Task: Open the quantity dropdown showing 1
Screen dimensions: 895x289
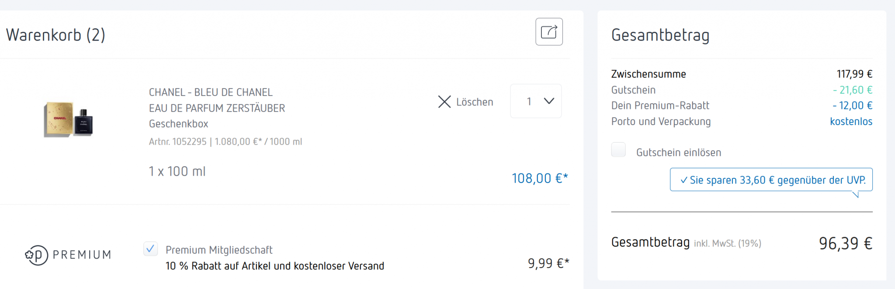Action: click(535, 101)
